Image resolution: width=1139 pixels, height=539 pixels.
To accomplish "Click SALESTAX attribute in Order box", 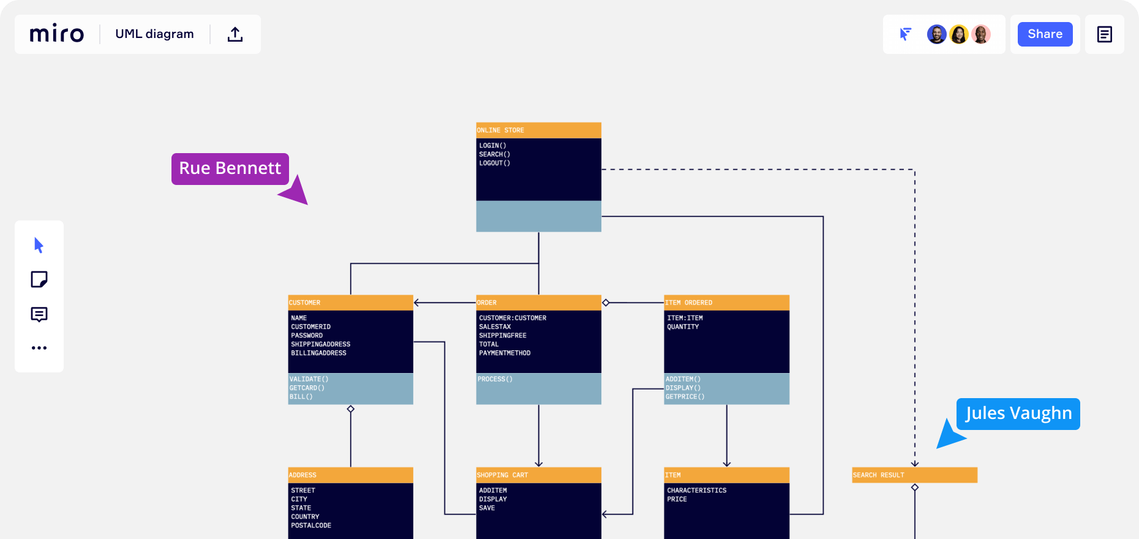I will pos(495,327).
